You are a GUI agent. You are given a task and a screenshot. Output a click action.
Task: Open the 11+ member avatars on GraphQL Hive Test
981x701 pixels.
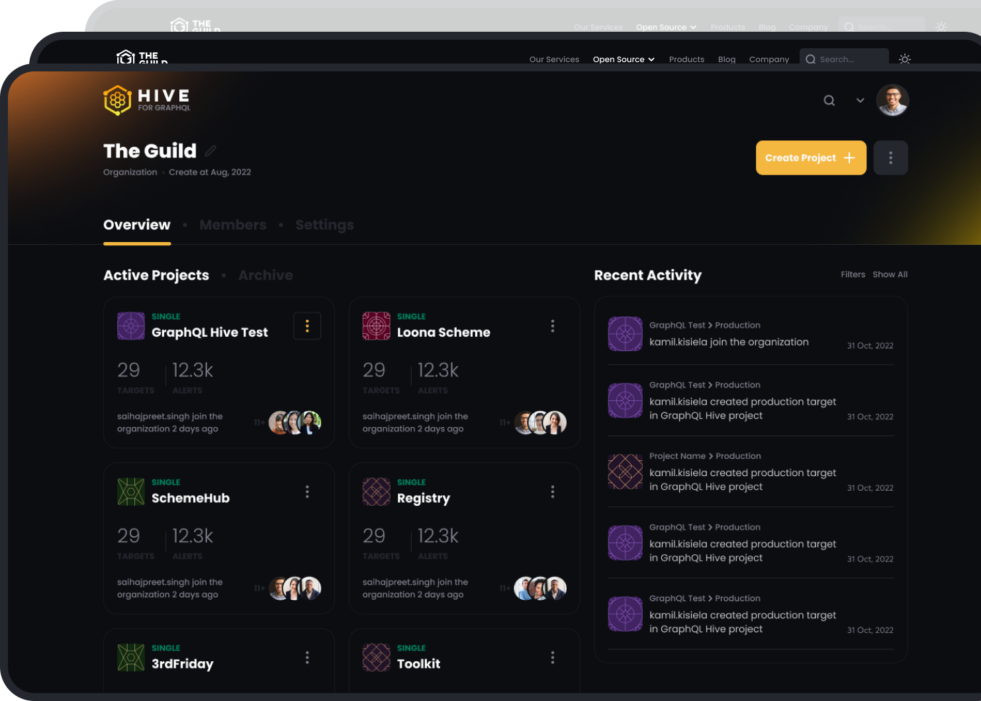coord(295,423)
